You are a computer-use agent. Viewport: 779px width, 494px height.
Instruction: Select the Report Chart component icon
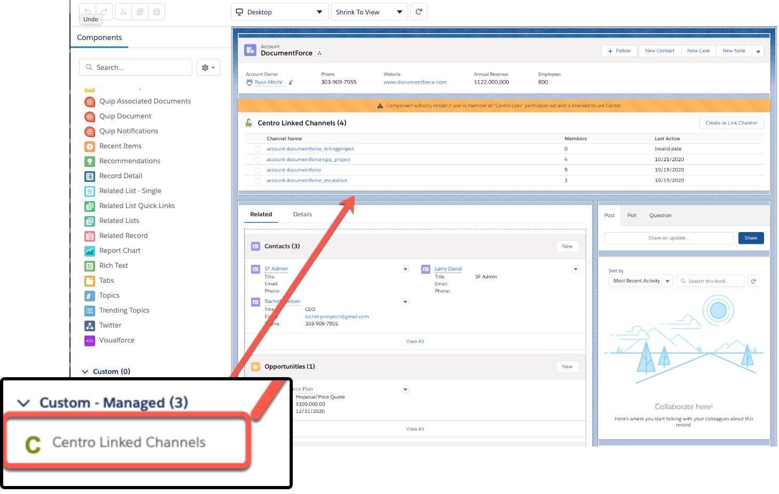[x=90, y=251]
